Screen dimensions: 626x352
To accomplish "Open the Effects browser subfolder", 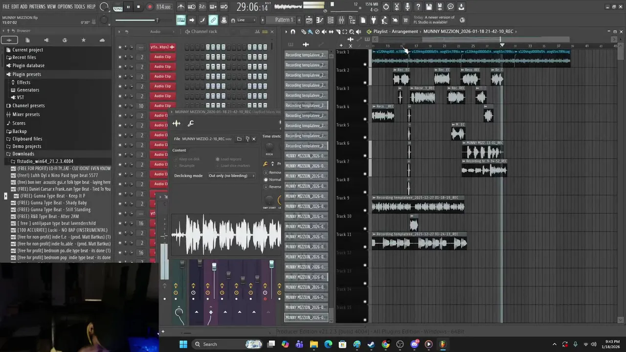I will [x=23, y=82].
